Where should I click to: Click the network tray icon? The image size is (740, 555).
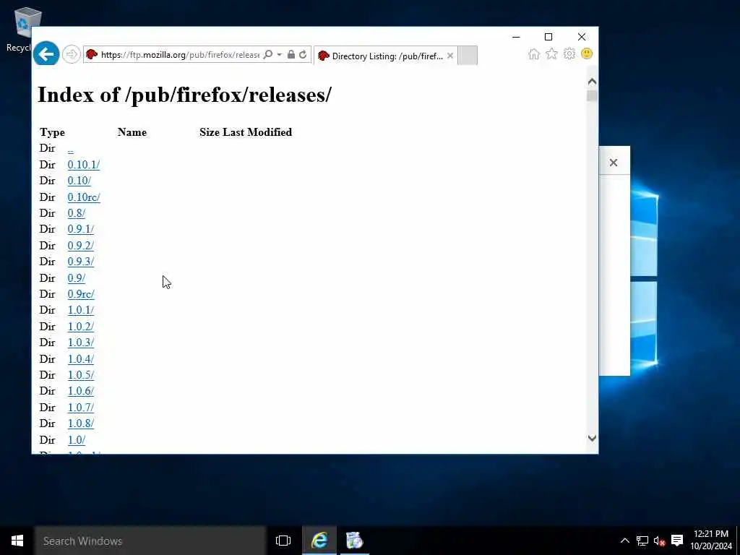point(642,541)
